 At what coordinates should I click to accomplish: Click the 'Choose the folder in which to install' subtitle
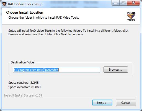[x=43, y=18]
